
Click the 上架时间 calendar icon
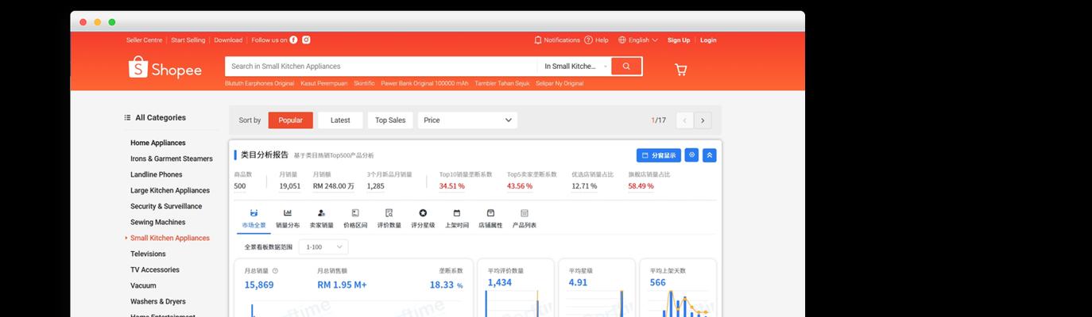[456, 213]
